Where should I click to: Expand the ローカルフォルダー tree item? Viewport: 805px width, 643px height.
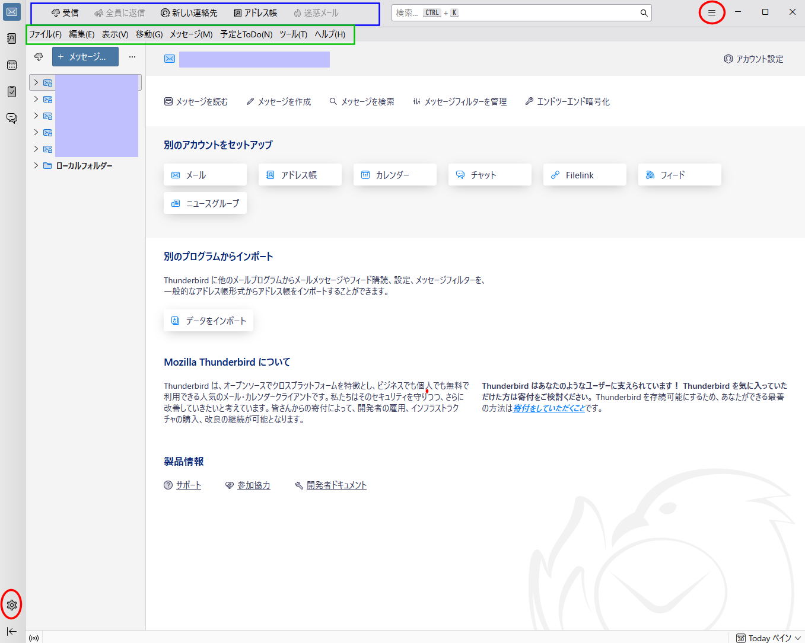click(36, 165)
